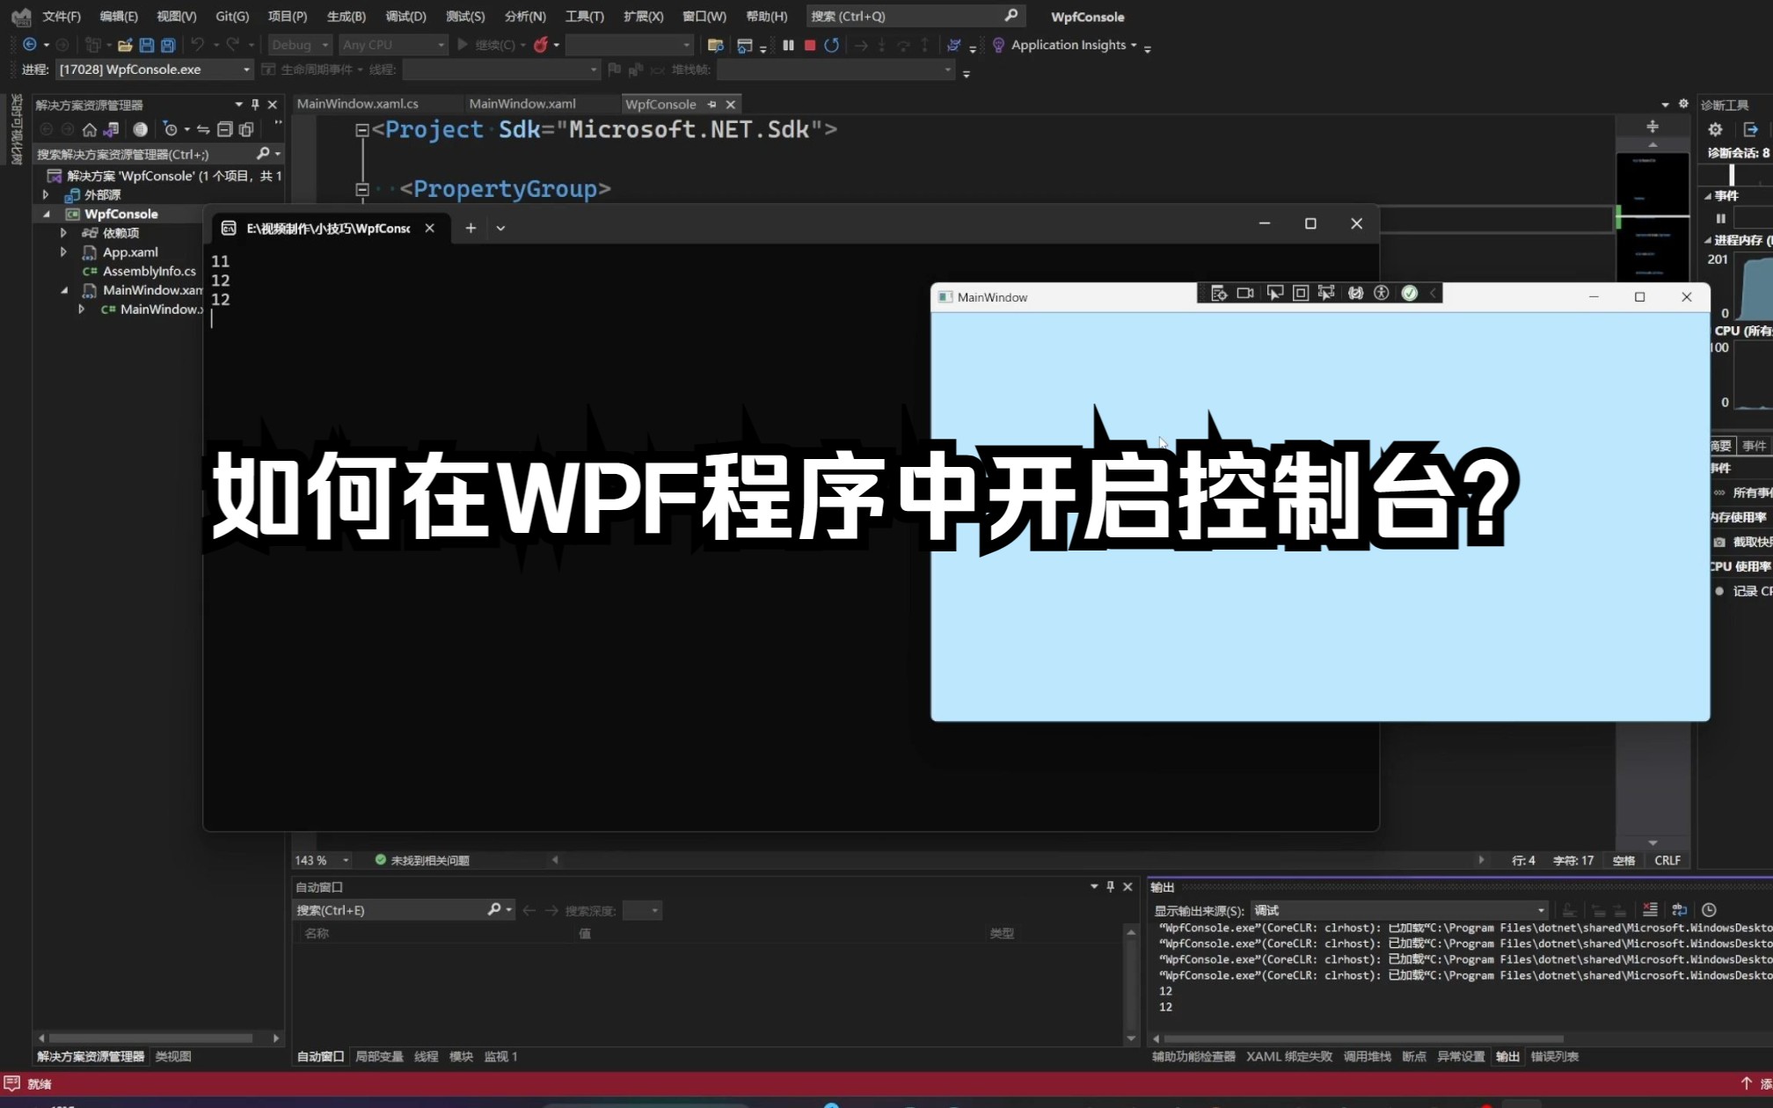
Task: Collapse the WpfConsole project node
Action: click(46, 214)
